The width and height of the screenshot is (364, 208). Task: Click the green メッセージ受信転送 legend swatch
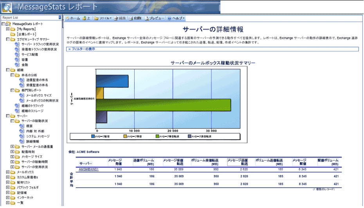(157, 136)
